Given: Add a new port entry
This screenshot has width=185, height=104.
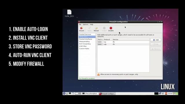Looking at the screenshot, I should [x=156, y=40].
